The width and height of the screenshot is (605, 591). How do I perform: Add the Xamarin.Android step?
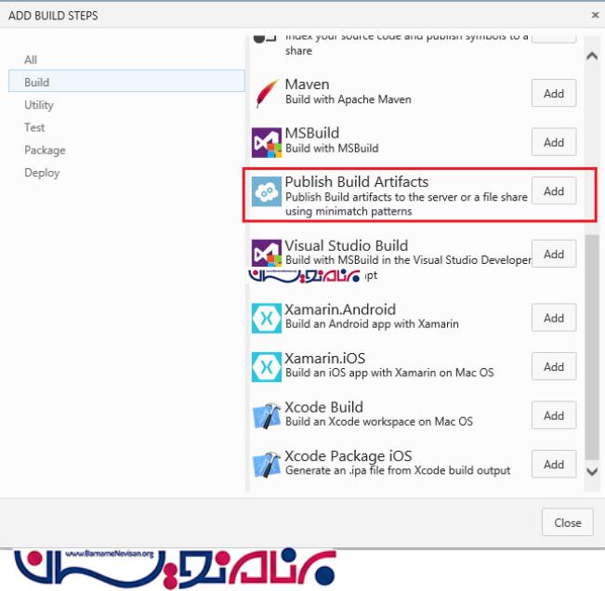pos(554,318)
